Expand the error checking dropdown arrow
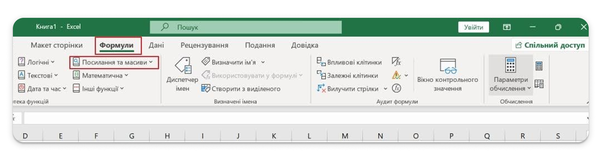Viewport: 602px width, 160px height. 406,75
